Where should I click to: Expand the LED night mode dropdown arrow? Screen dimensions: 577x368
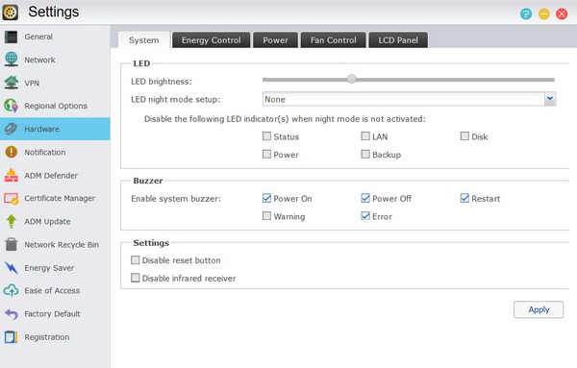[x=550, y=99]
